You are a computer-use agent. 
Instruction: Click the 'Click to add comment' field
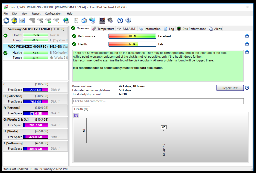click(x=158, y=101)
